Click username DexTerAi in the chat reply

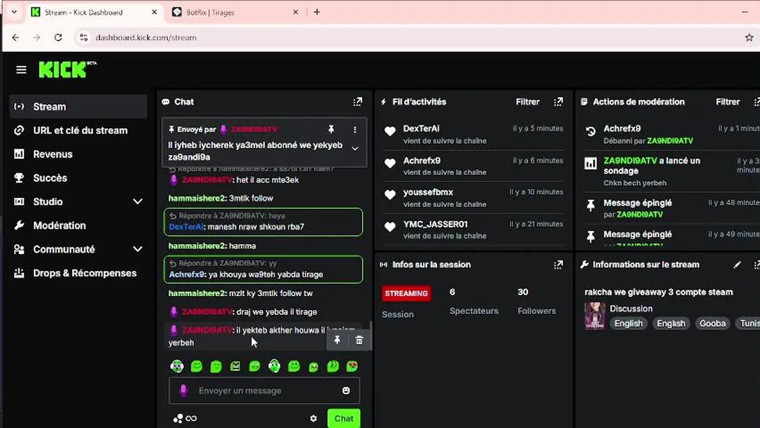[186, 226]
